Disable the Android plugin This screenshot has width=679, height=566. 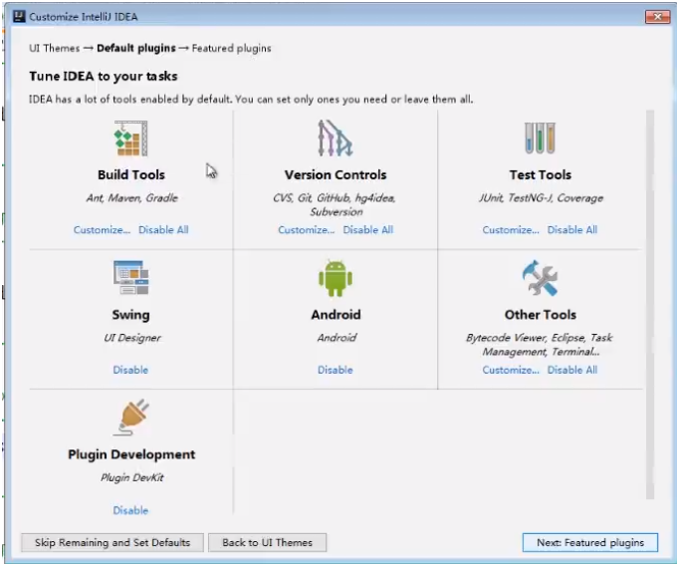pos(336,370)
